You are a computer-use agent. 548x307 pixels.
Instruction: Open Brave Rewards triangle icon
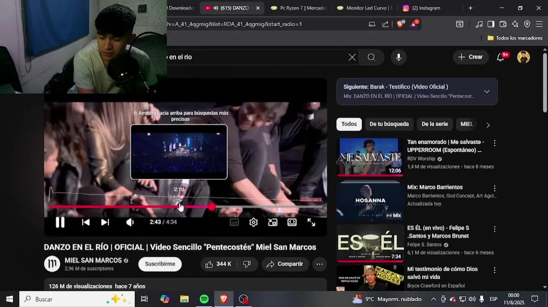[414, 24]
